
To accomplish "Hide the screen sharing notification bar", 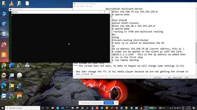I will click(116, 103).
